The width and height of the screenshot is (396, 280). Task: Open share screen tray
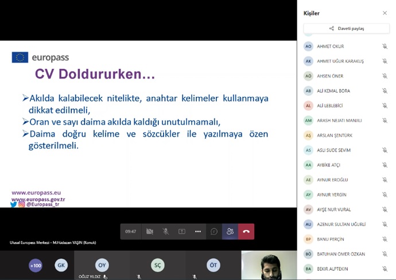[x=182, y=231]
